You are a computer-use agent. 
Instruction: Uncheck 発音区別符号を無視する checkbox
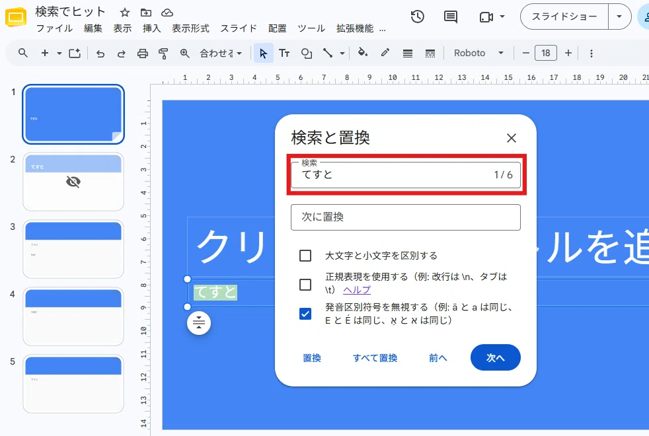pos(305,314)
